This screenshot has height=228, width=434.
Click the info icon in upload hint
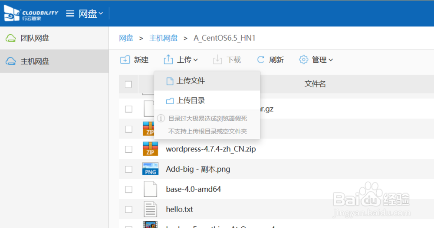pos(161,119)
